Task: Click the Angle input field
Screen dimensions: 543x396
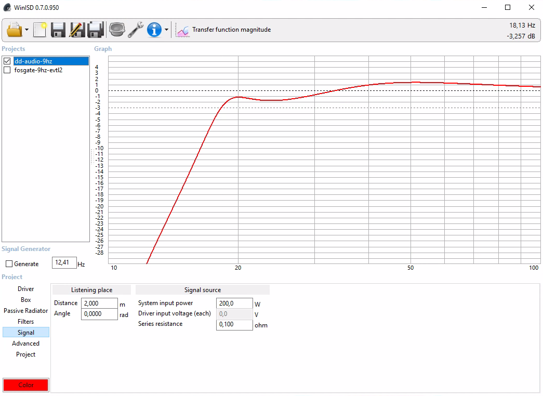Action: pos(99,314)
